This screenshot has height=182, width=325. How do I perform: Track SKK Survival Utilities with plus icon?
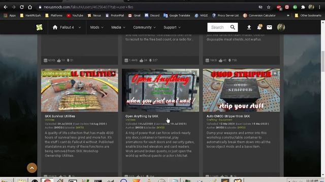pyautogui.click(x=113, y=73)
